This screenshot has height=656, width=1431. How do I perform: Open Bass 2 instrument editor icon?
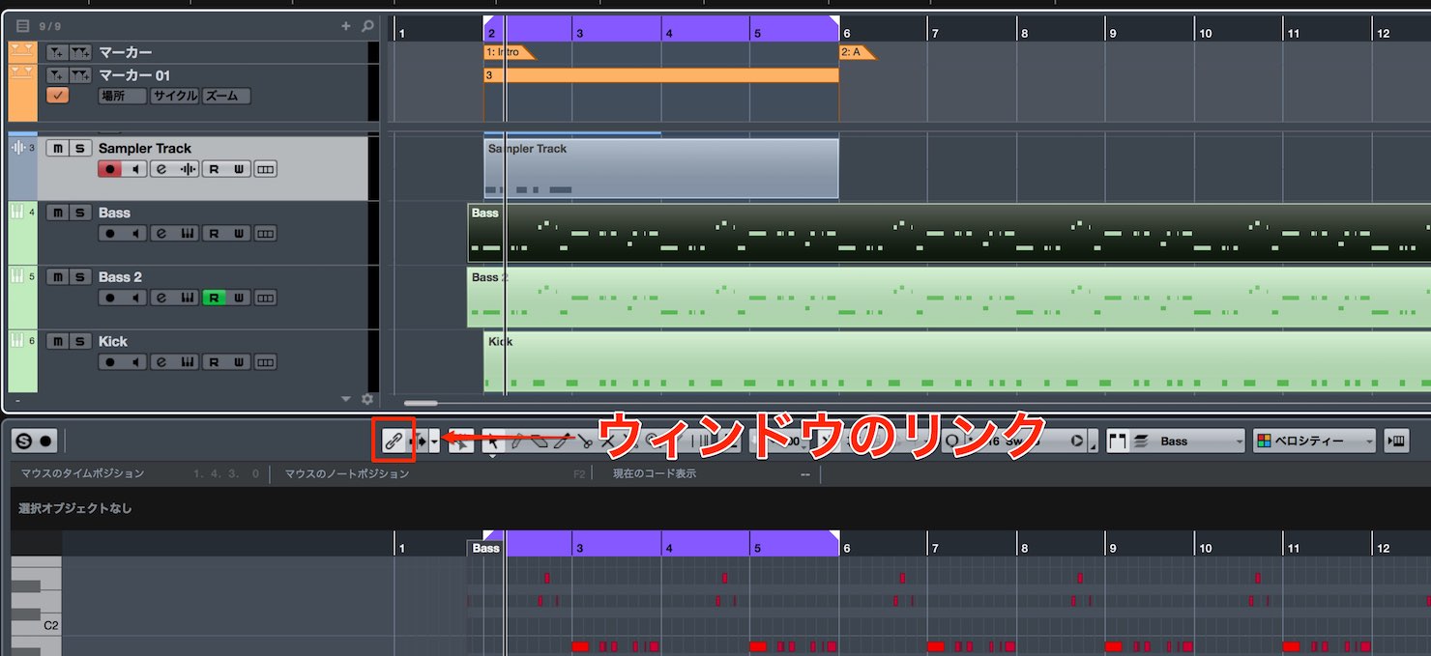pyautogui.click(x=188, y=298)
